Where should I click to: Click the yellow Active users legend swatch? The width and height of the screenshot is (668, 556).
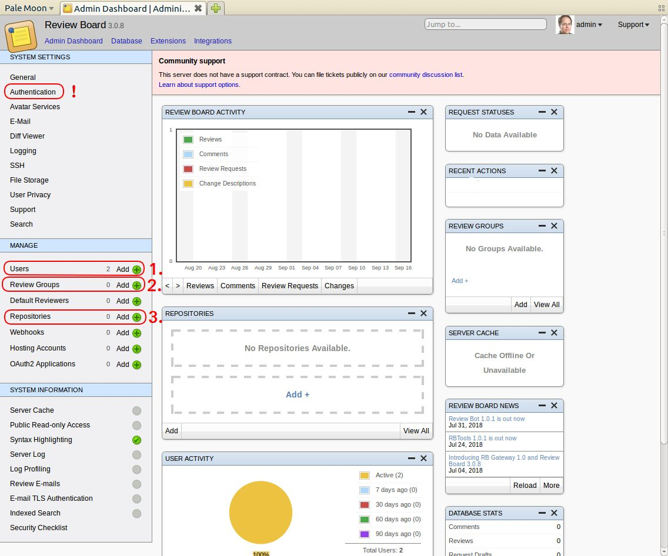(x=364, y=475)
